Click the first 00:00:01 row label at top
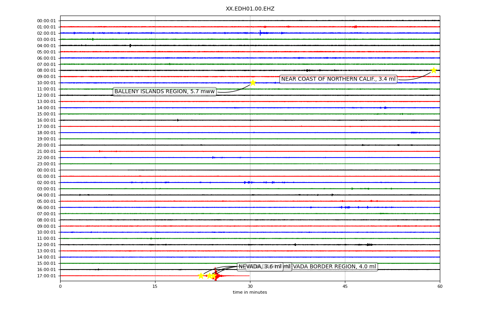This screenshot has width=500, height=312. (x=46, y=21)
